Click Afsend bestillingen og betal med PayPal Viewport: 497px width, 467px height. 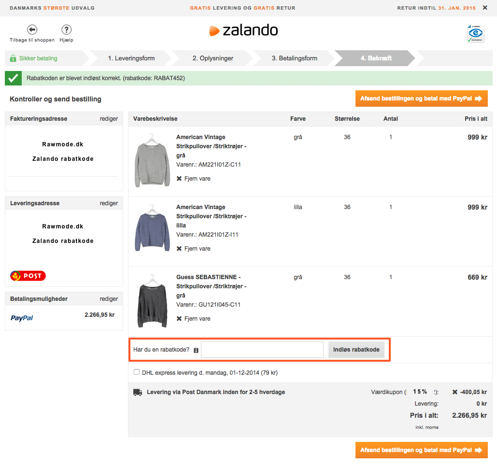421,98
